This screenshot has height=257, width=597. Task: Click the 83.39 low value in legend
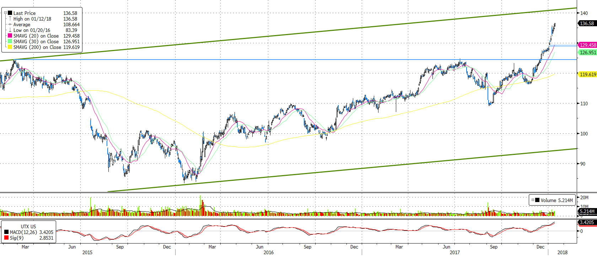click(71, 30)
